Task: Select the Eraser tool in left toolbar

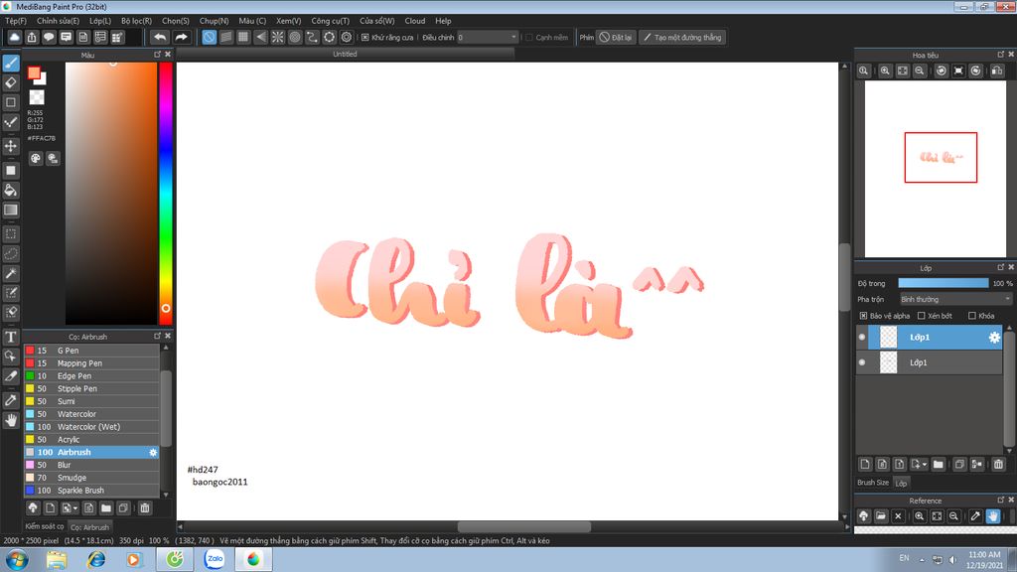Action: pos(11,82)
